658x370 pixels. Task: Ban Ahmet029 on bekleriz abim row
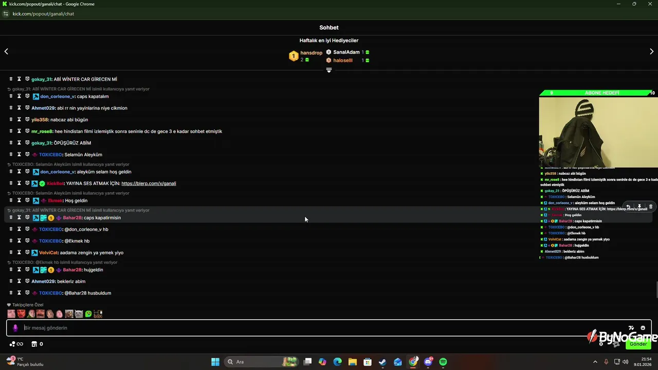[27, 281]
